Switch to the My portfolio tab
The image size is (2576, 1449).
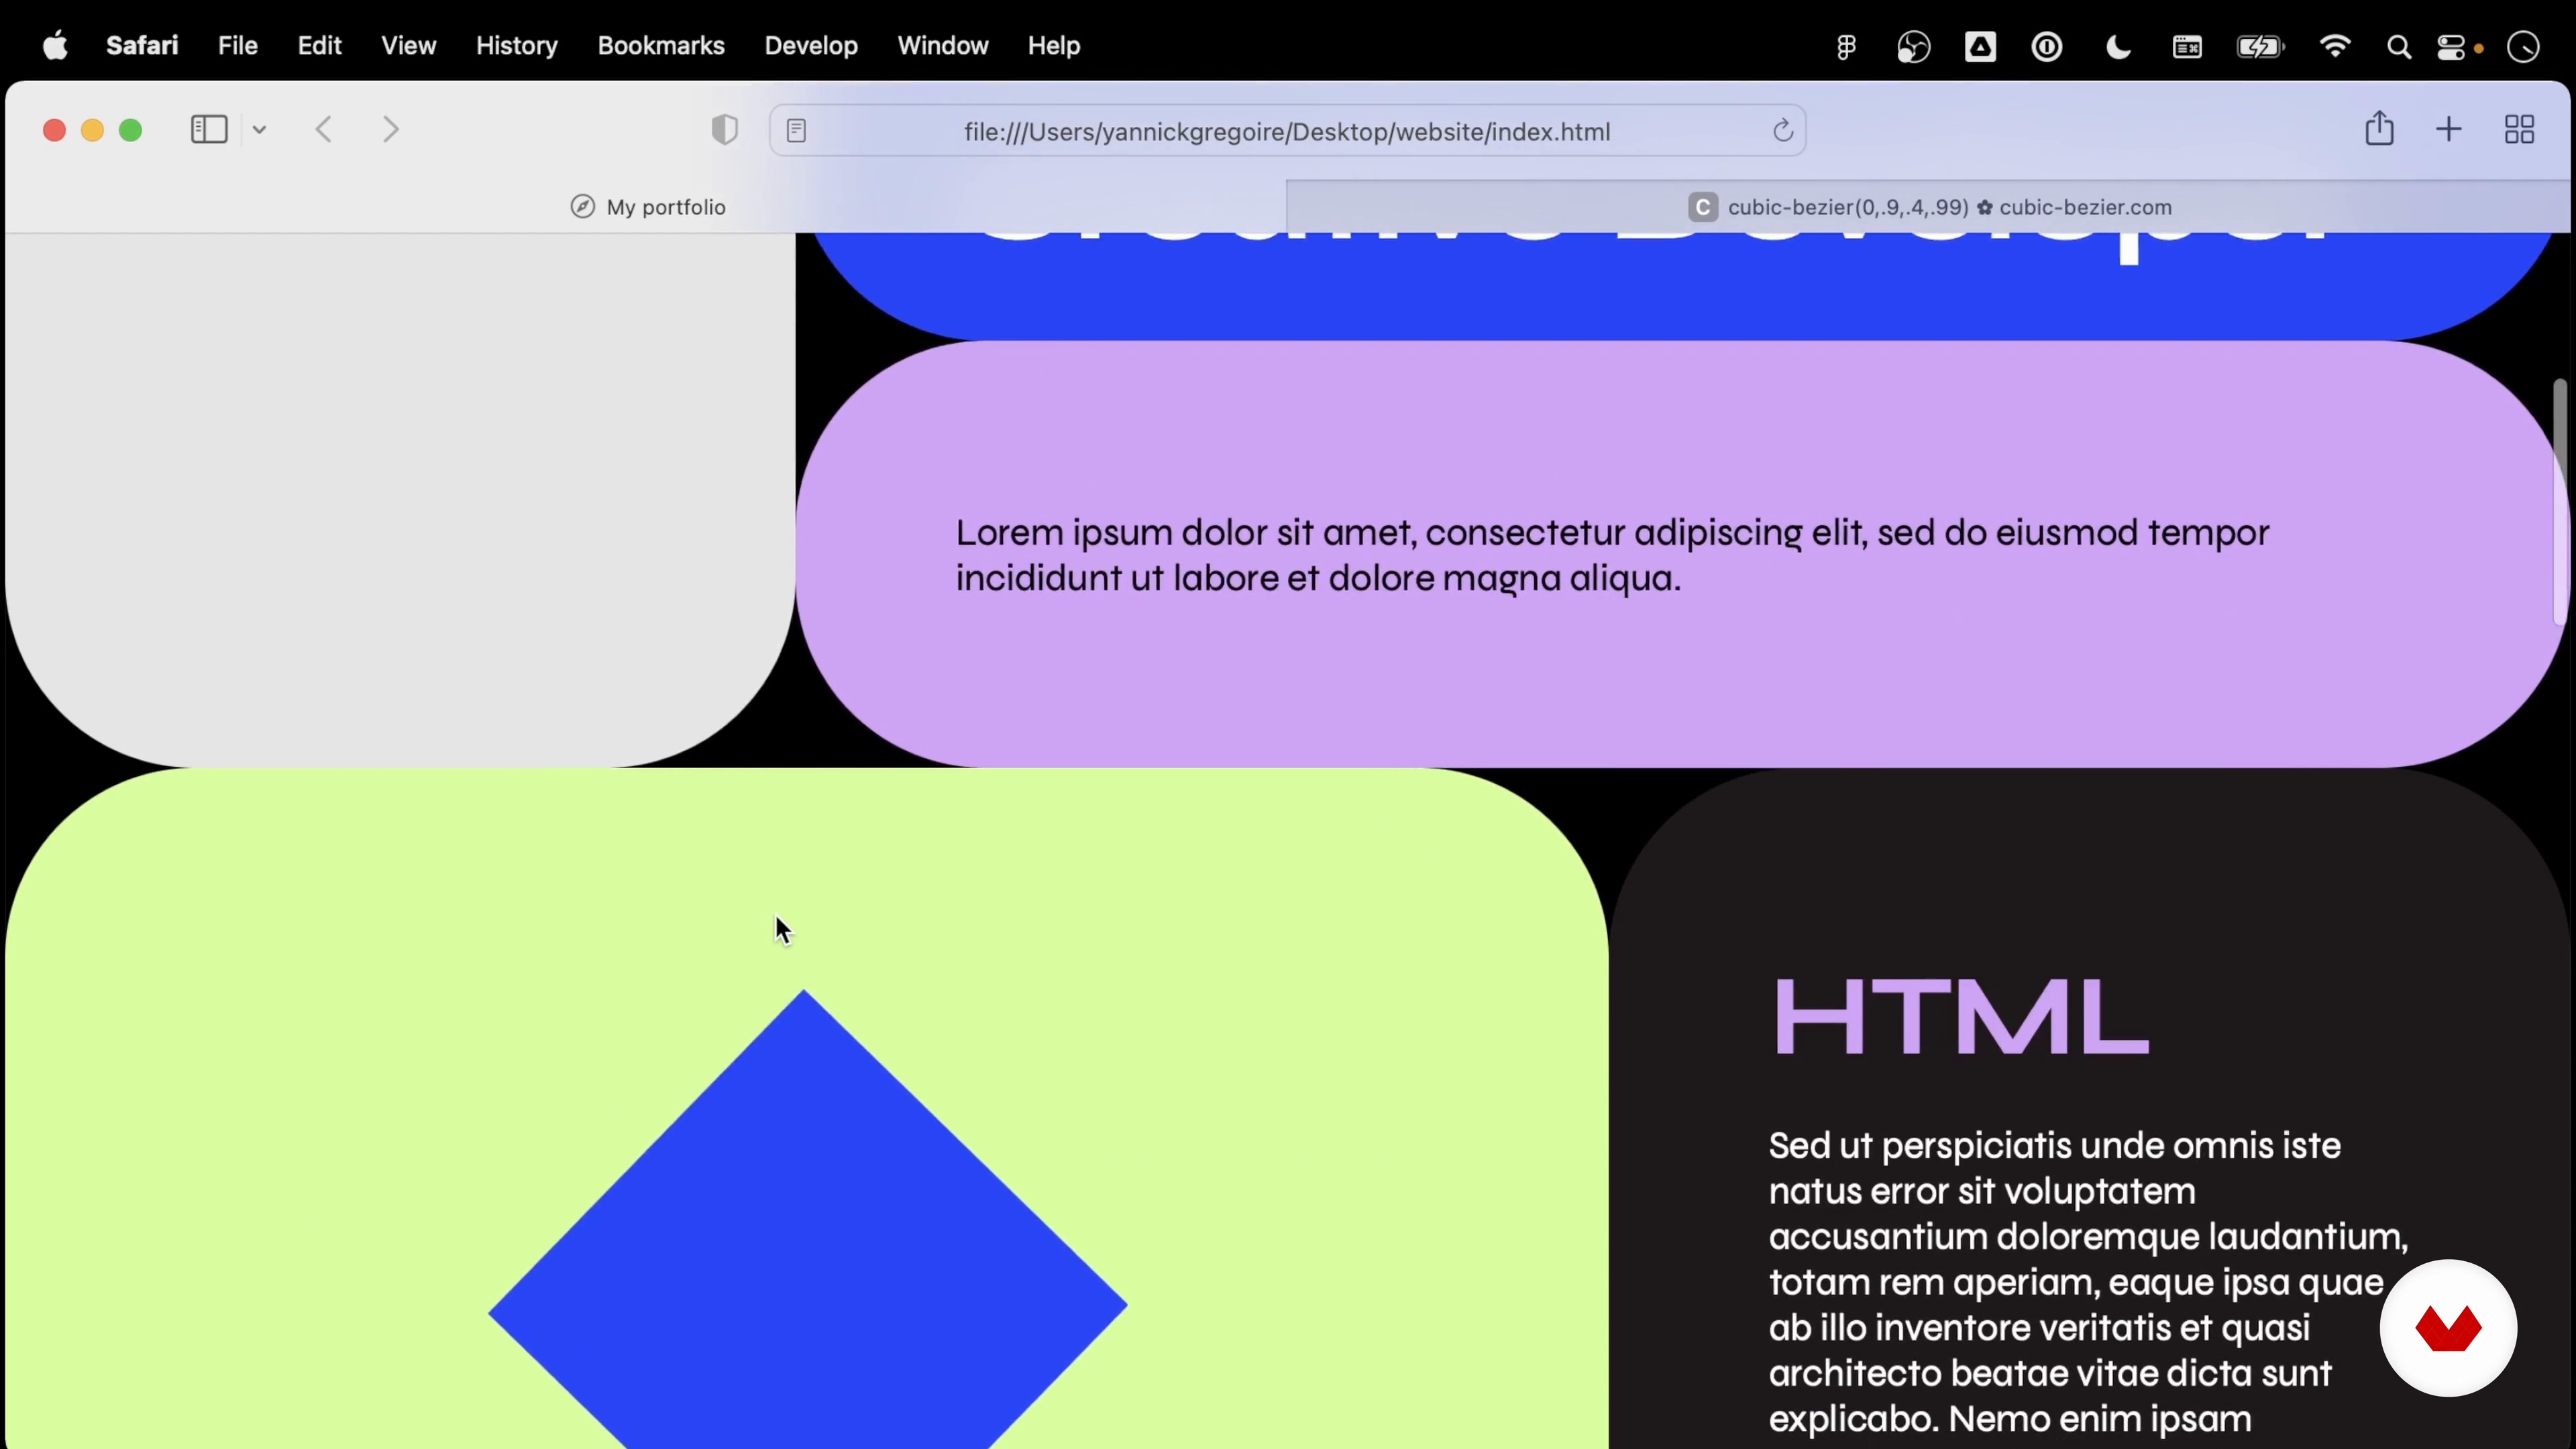pyautogui.click(x=647, y=207)
